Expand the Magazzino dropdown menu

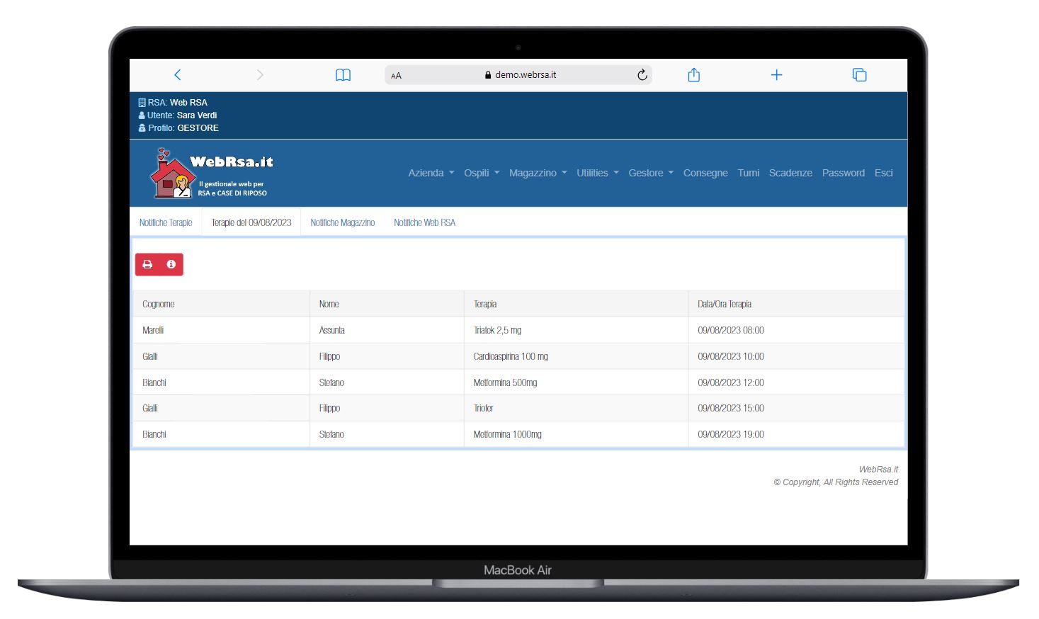point(538,173)
